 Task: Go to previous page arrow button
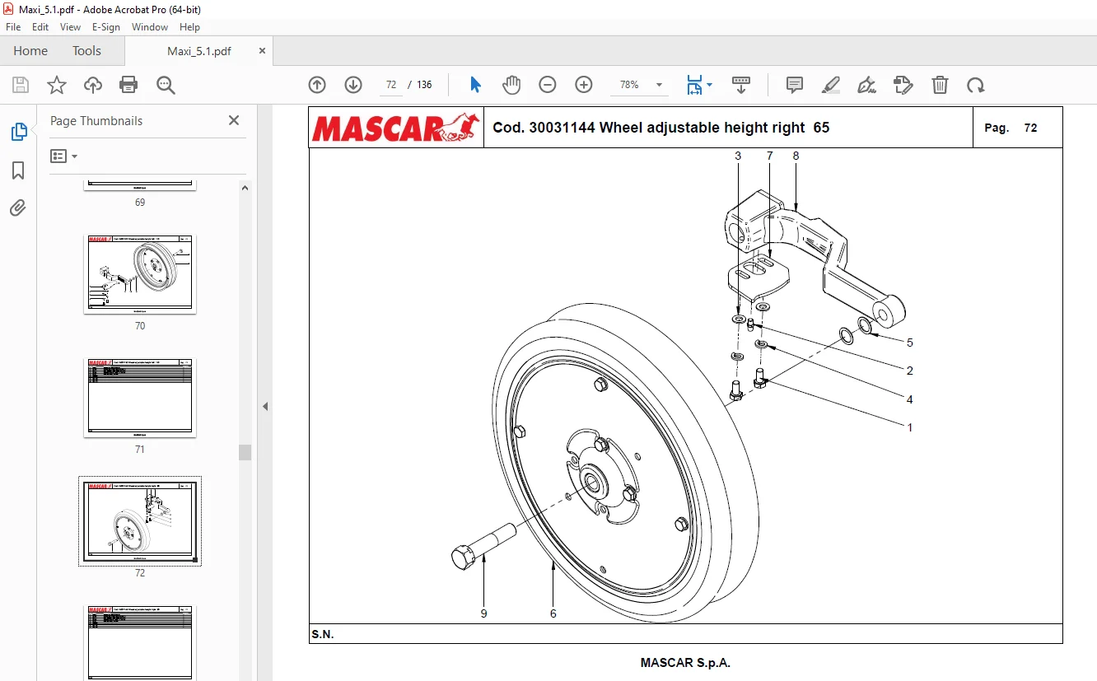pyautogui.click(x=317, y=85)
